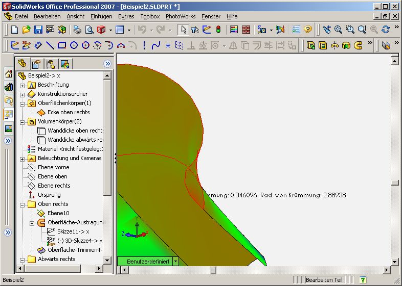
Task: Click the Bearbeiten Teil status field
Action: pyautogui.click(x=324, y=280)
